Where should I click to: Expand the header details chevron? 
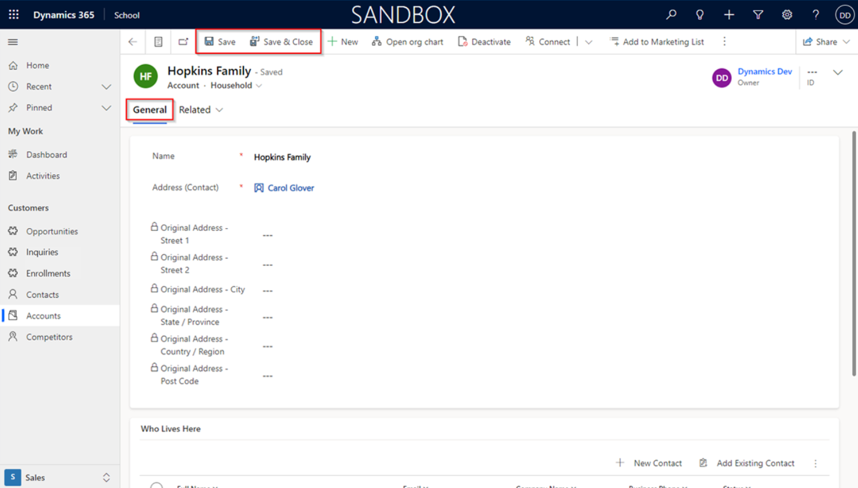[x=838, y=73]
